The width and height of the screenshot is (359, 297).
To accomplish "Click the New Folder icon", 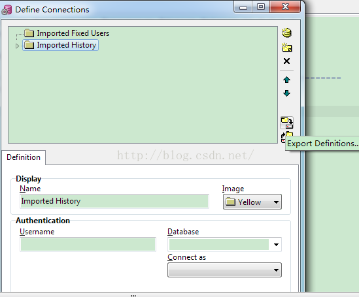I will [x=286, y=48].
